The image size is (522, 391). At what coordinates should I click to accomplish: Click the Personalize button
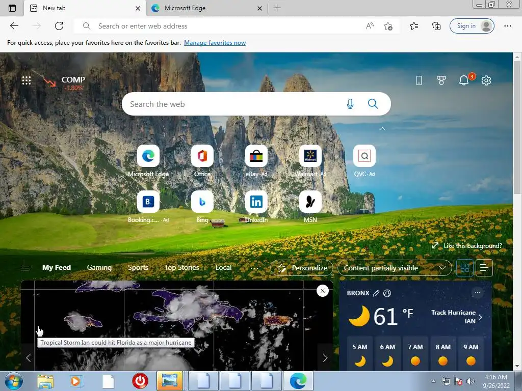pyautogui.click(x=302, y=268)
